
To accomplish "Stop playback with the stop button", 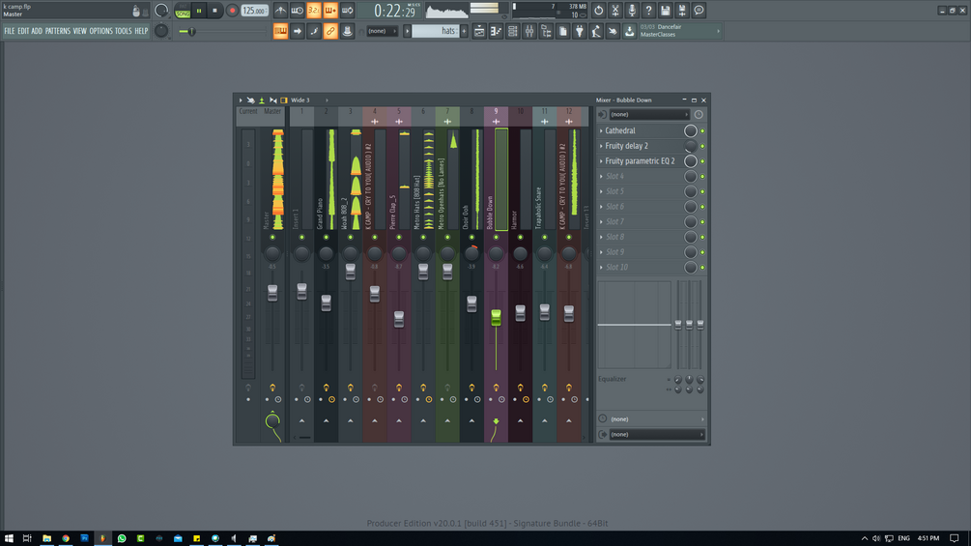I will click(214, 11).
